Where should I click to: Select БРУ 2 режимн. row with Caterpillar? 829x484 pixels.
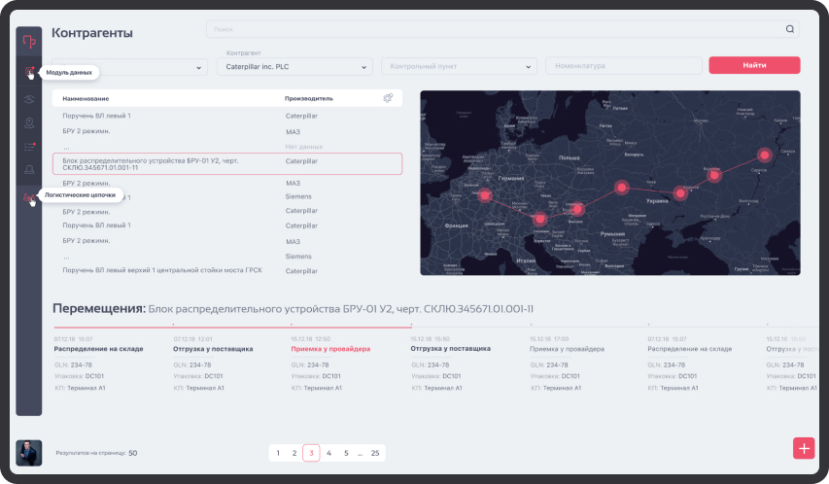pyautogui.click(x=227, y=212)
